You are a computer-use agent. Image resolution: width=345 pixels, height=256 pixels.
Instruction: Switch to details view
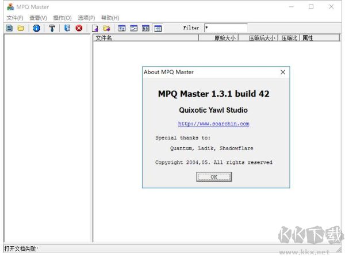coord(158,28)
